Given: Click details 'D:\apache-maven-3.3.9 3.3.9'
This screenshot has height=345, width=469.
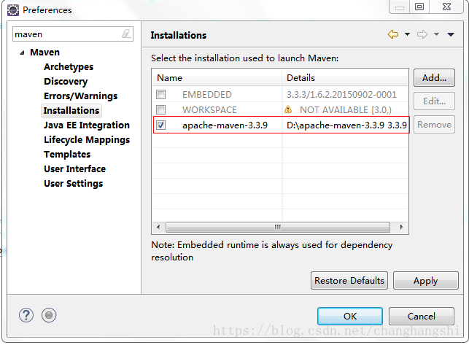Looking at the screenshot, I should point(346,125).
